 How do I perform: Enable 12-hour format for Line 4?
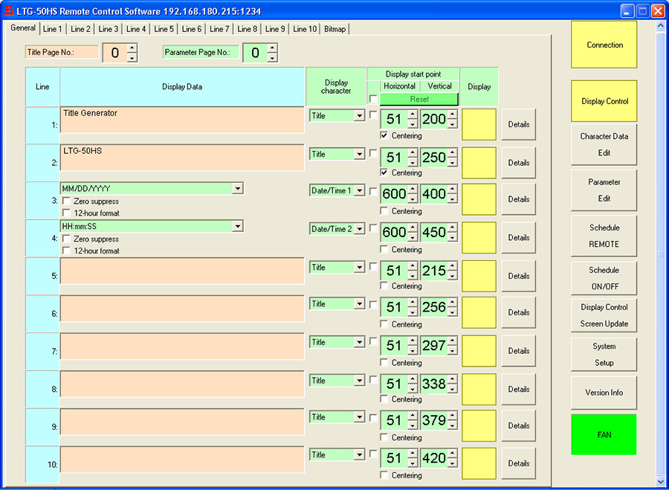pyautogui.click(x=68, y=251)
